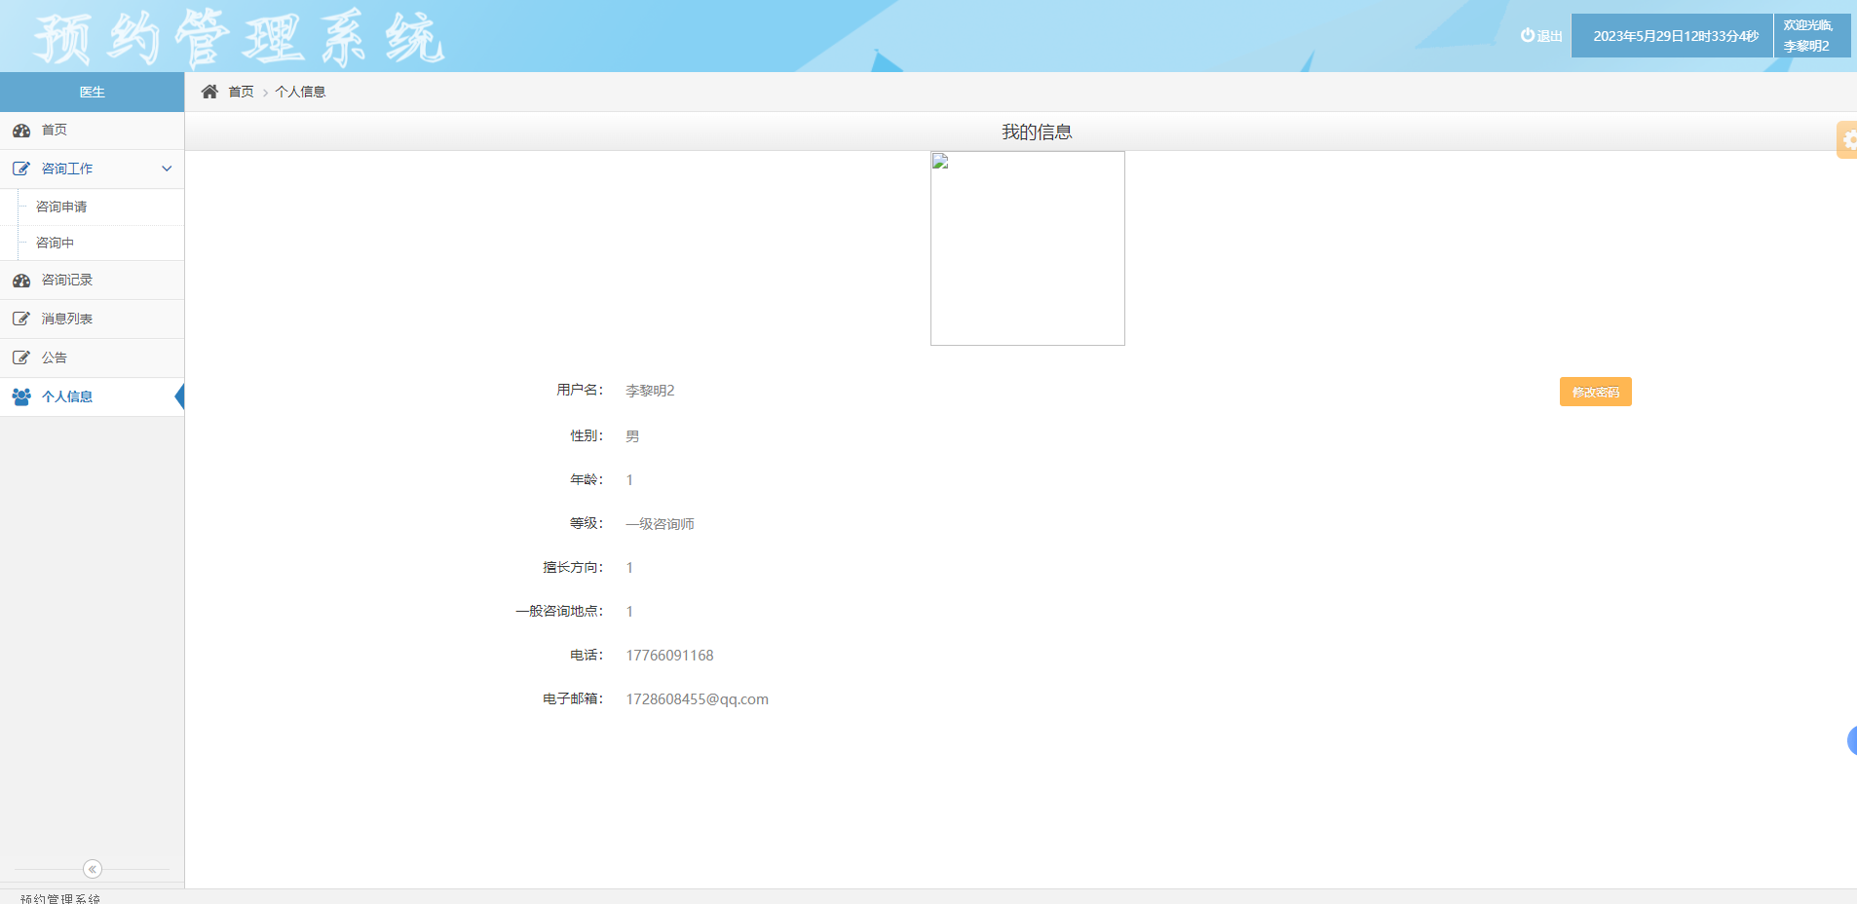Click the gender value 男
This screenshot has width=1857, height=904.
pos(632,436)
